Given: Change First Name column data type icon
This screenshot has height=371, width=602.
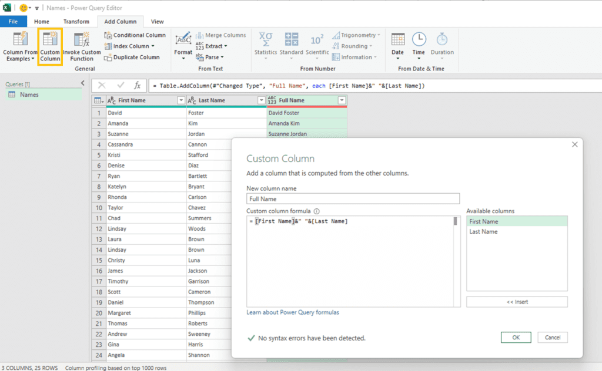Looking at the screenshot, I should coord(111,100).
